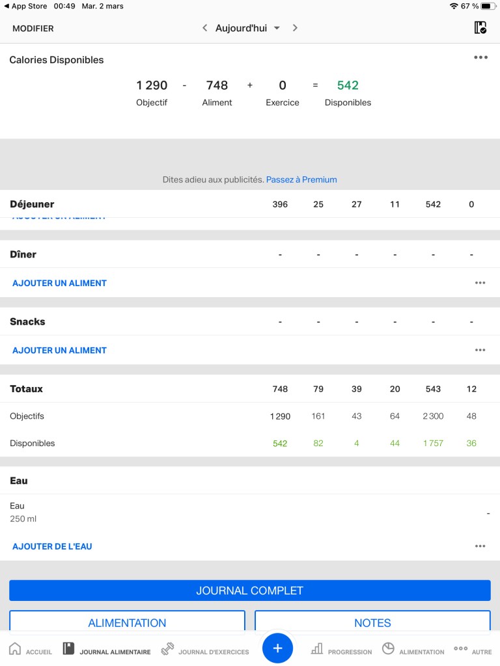500x666 pixels.
Task: Go to next day chevron
Action: pos(295,28)
